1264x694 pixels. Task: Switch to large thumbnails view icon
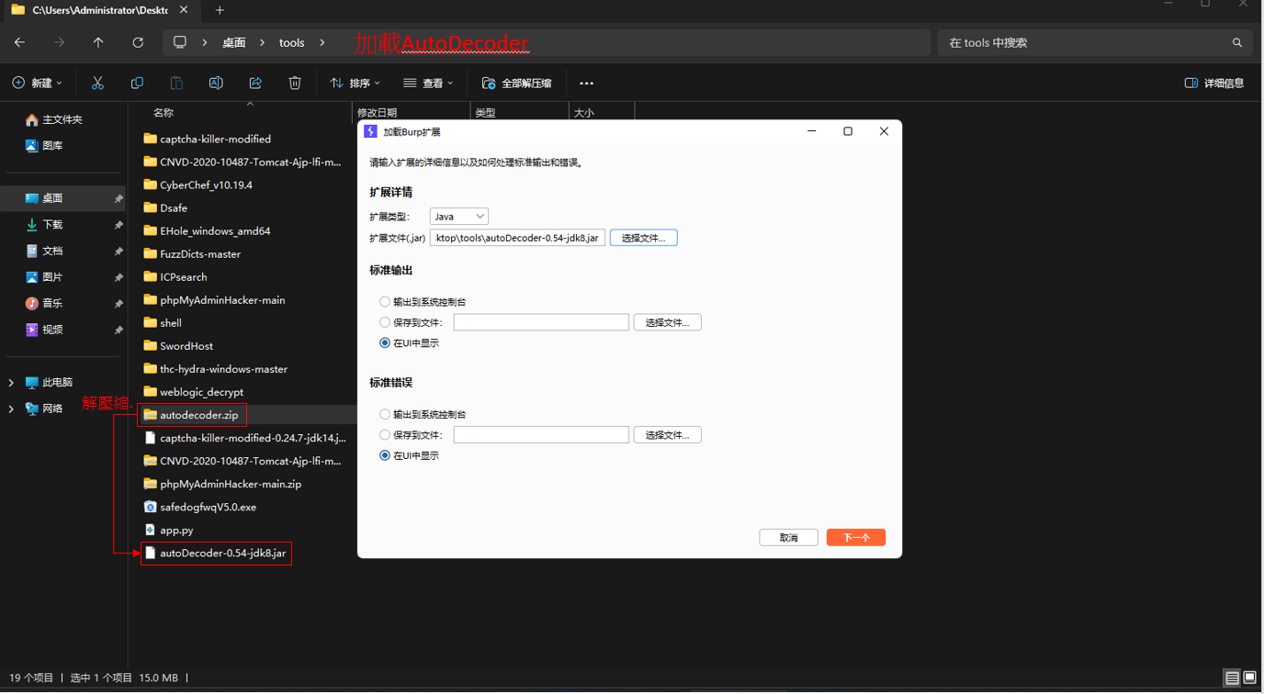1251,678
